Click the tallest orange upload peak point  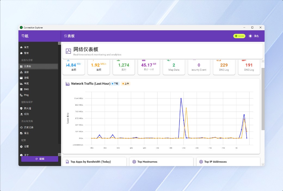pos(186,108)
